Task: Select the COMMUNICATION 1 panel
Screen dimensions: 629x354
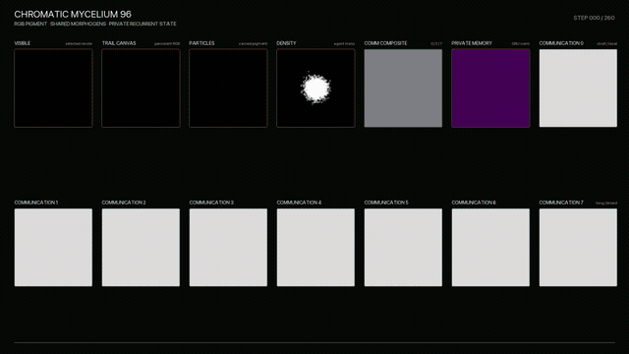Action: pos(53,247)
